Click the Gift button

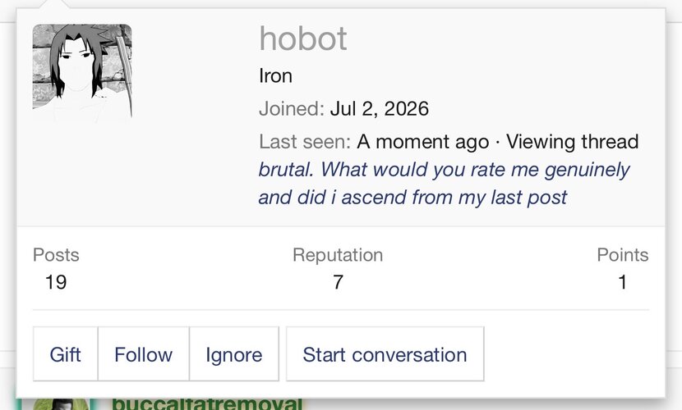(x=65, y=354)
